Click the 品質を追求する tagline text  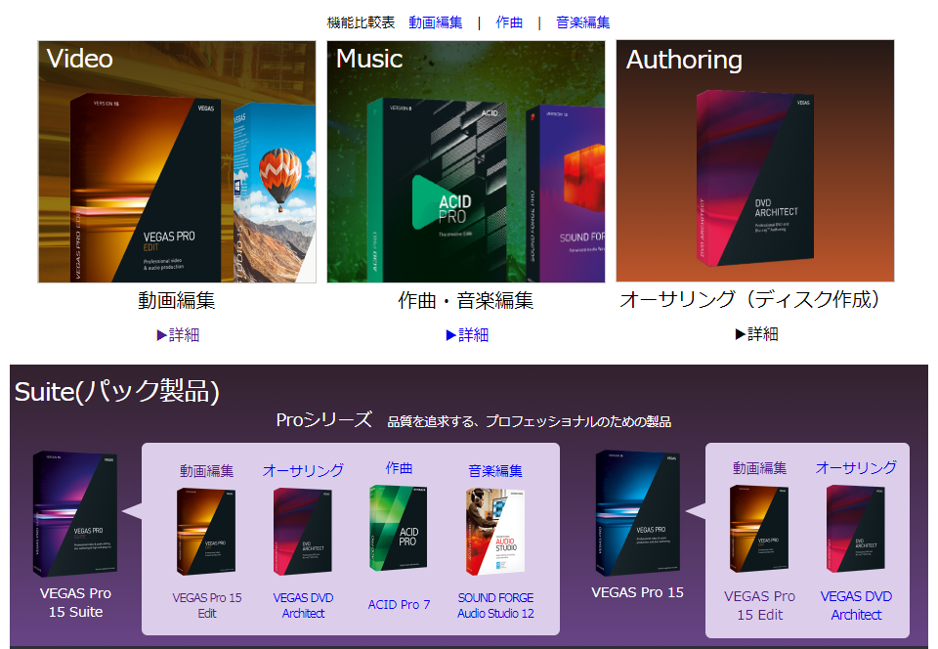(529, 421)
